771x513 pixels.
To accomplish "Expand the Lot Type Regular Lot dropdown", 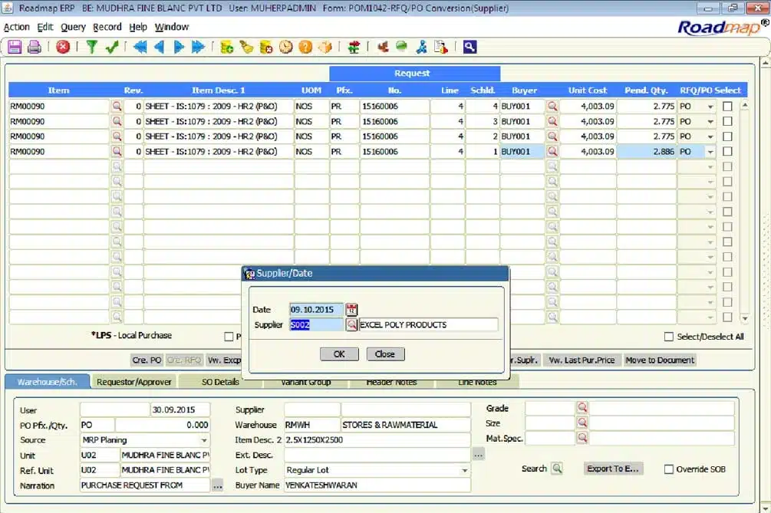I will click(464, 471).
